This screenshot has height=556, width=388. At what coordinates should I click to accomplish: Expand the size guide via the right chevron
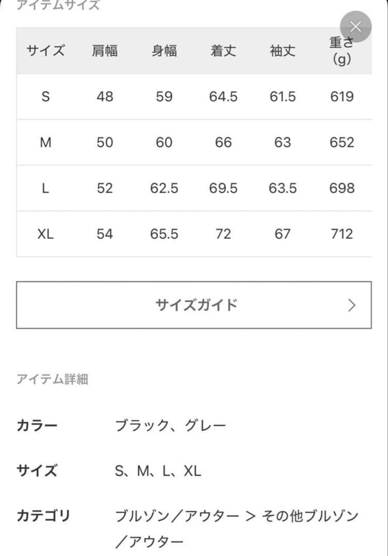click(x=351, y=305)
